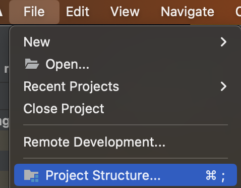Expand the Recent Projects submenu chevron
Viewport: 241px width, 188px height.
(223, 86)
